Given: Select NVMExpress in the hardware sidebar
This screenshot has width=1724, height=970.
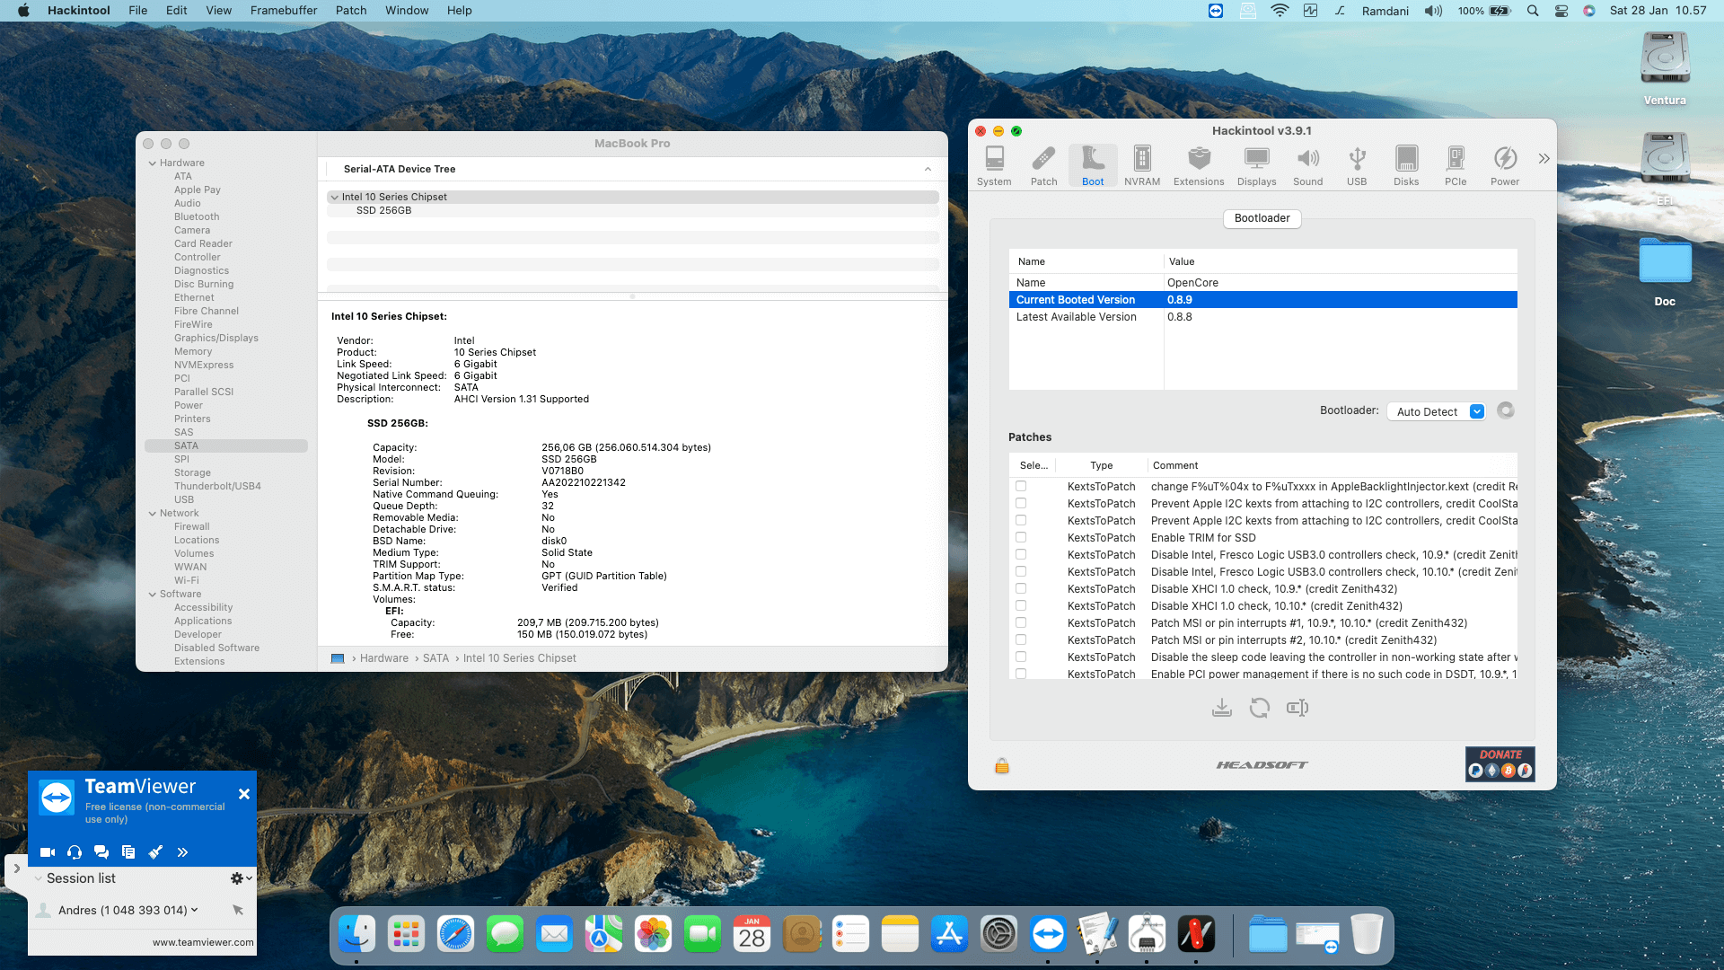Looking at the screenshot, I should click(x=204, y=365).
